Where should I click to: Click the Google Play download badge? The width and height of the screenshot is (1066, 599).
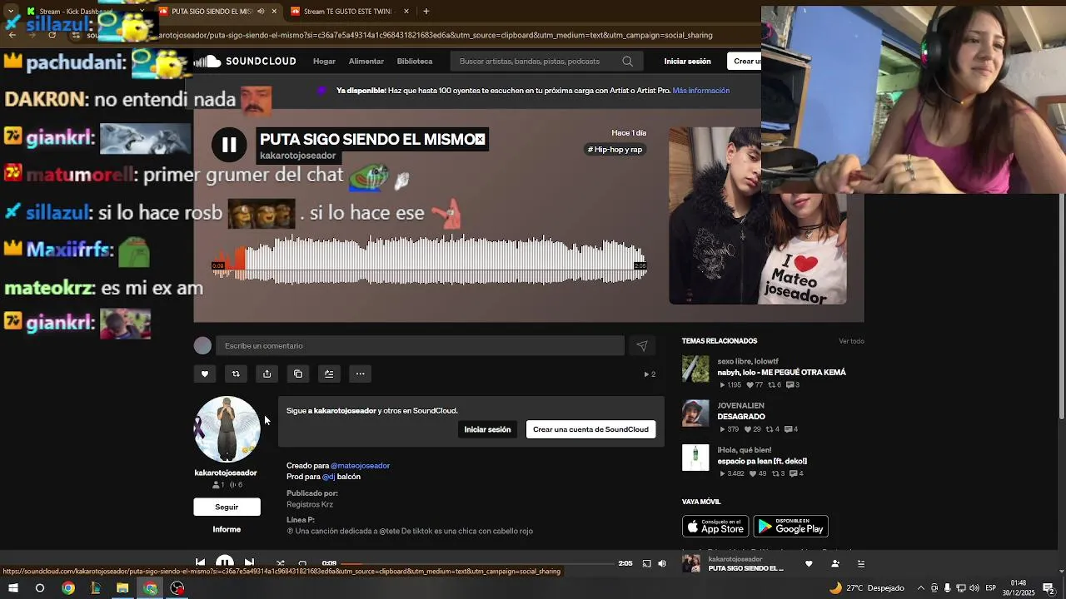[x=790, y=527]
